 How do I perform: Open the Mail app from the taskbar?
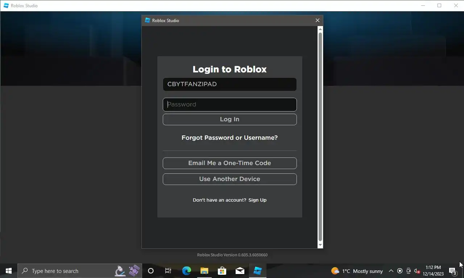pyautogui.click(x=240, y=271)
